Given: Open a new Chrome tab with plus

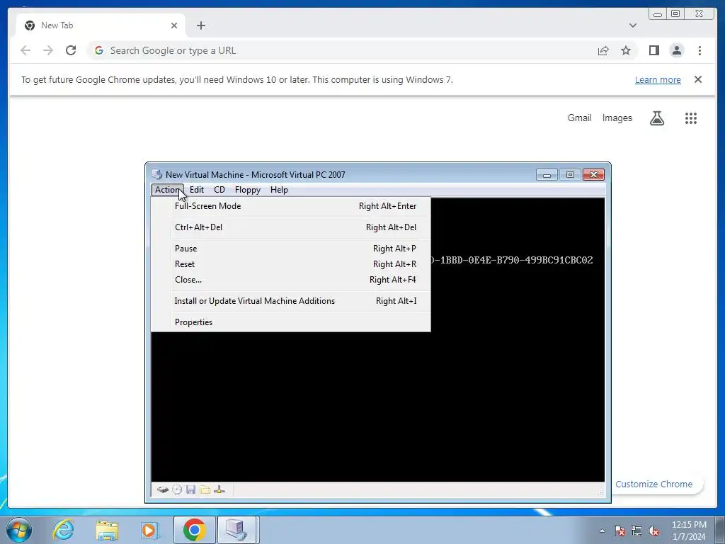Looking at the screenshot, I should 200,25.
